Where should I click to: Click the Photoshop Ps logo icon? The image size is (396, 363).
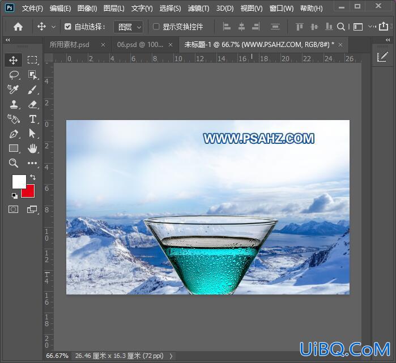tap(9, 7)
